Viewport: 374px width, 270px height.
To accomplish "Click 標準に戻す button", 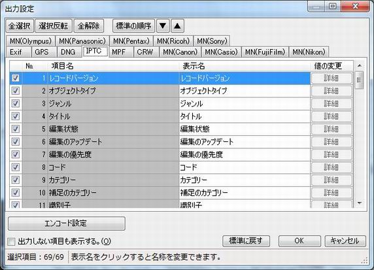I will point(246,241).
